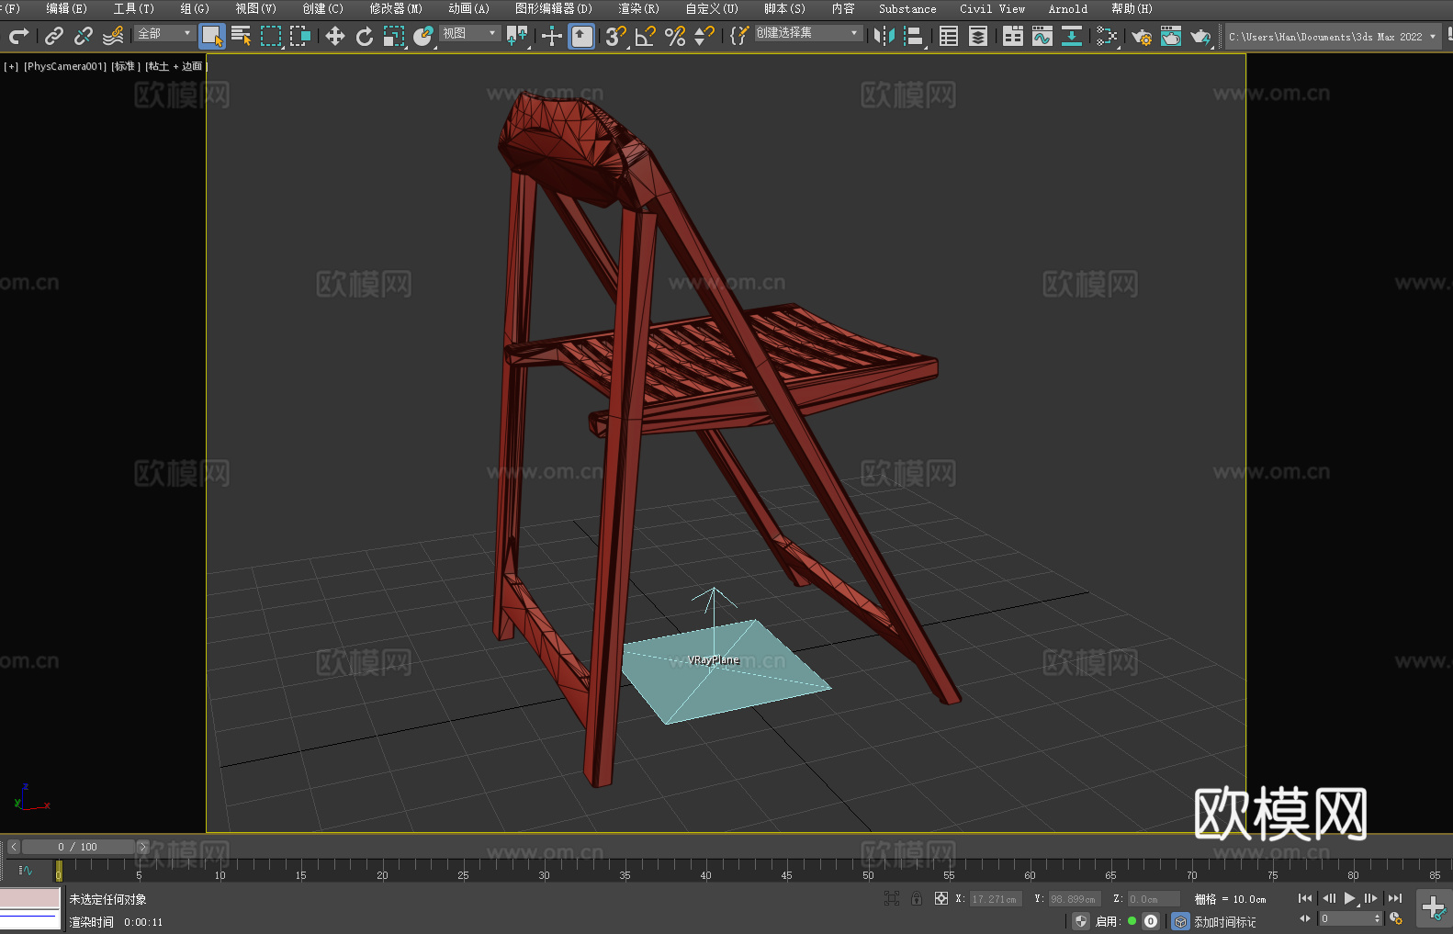
Task: Click the time slider 0 / 100 handle
Action: [x=77, y=847]
